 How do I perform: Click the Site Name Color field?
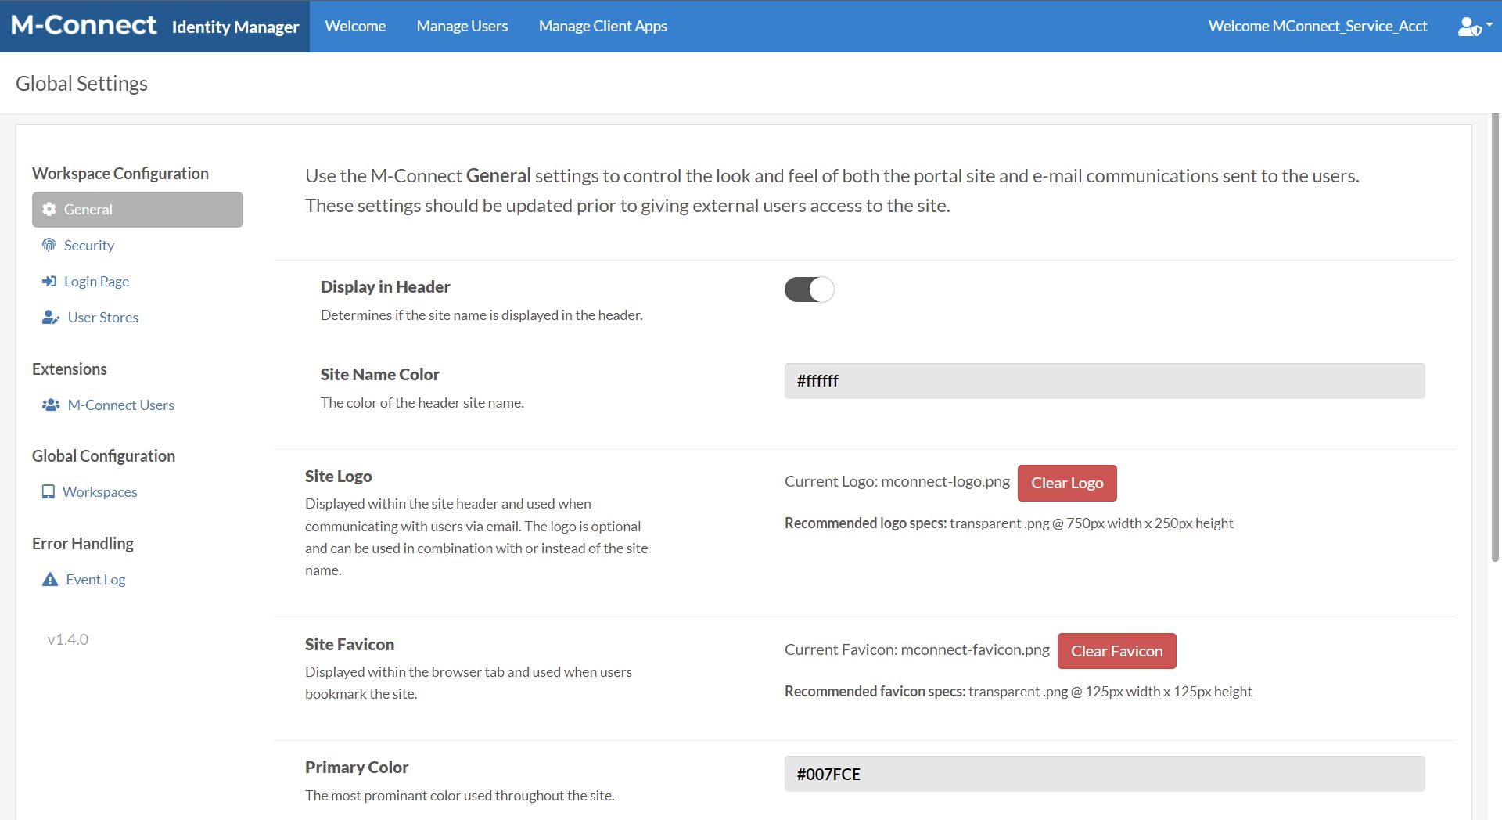point(1104,381)
